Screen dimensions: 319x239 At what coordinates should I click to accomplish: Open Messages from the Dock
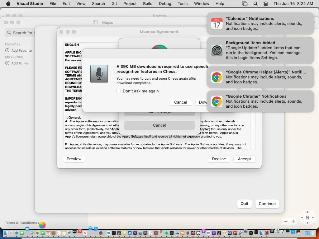point(22,233)
